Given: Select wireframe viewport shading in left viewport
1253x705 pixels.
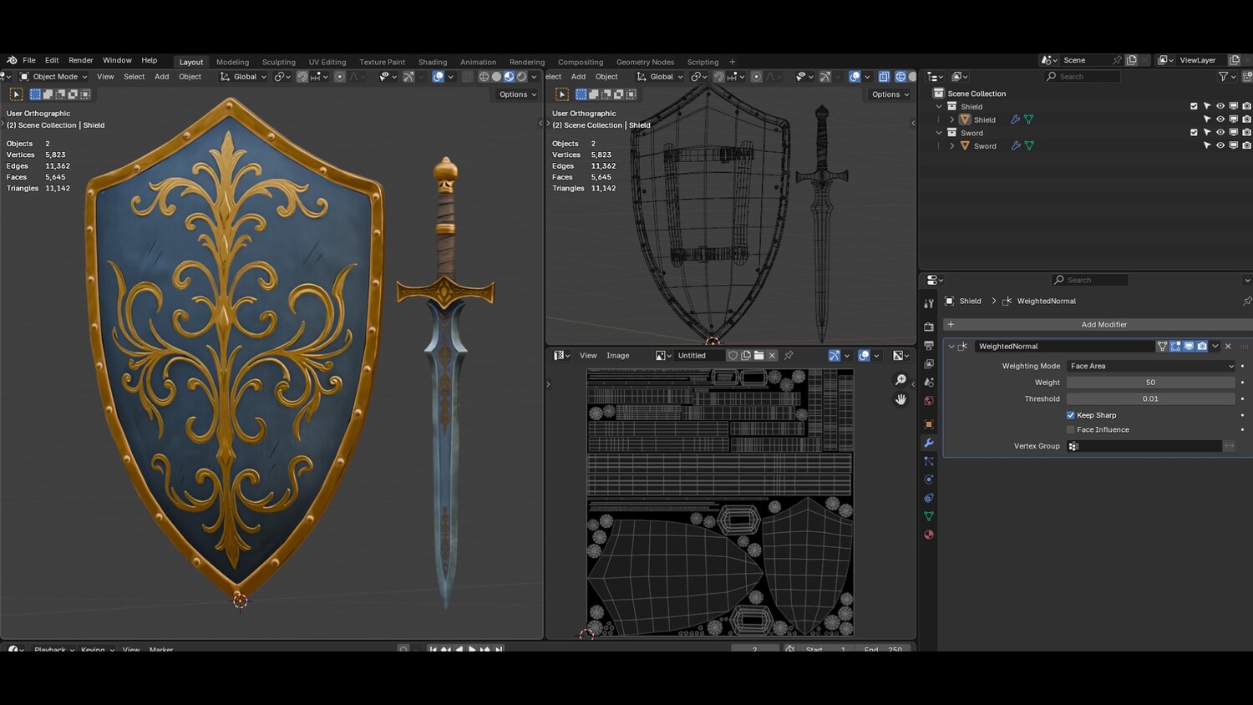Looking at the screenshot, I should [484, 77].
